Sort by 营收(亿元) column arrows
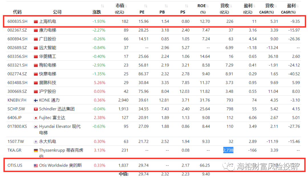308x180 pixels. point(231,6)
